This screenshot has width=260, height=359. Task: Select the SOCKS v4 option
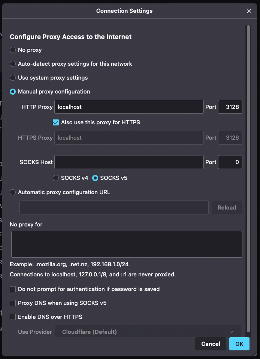(x=56, y=178)
